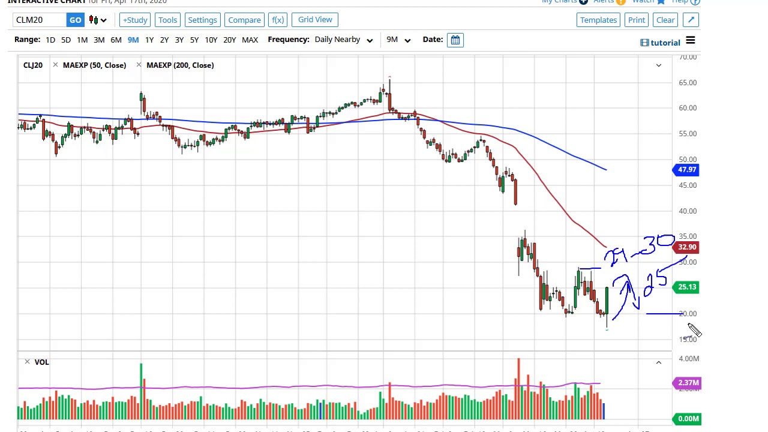Select the active 9M range
768x432 pixels.
(133, 40)
